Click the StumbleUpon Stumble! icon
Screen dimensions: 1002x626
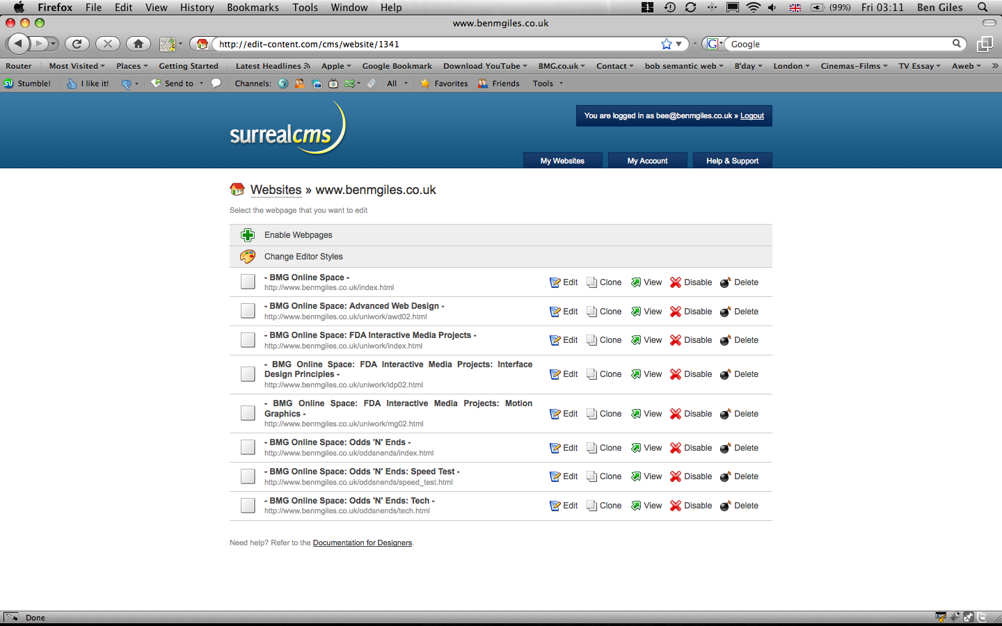click(8, 83)
